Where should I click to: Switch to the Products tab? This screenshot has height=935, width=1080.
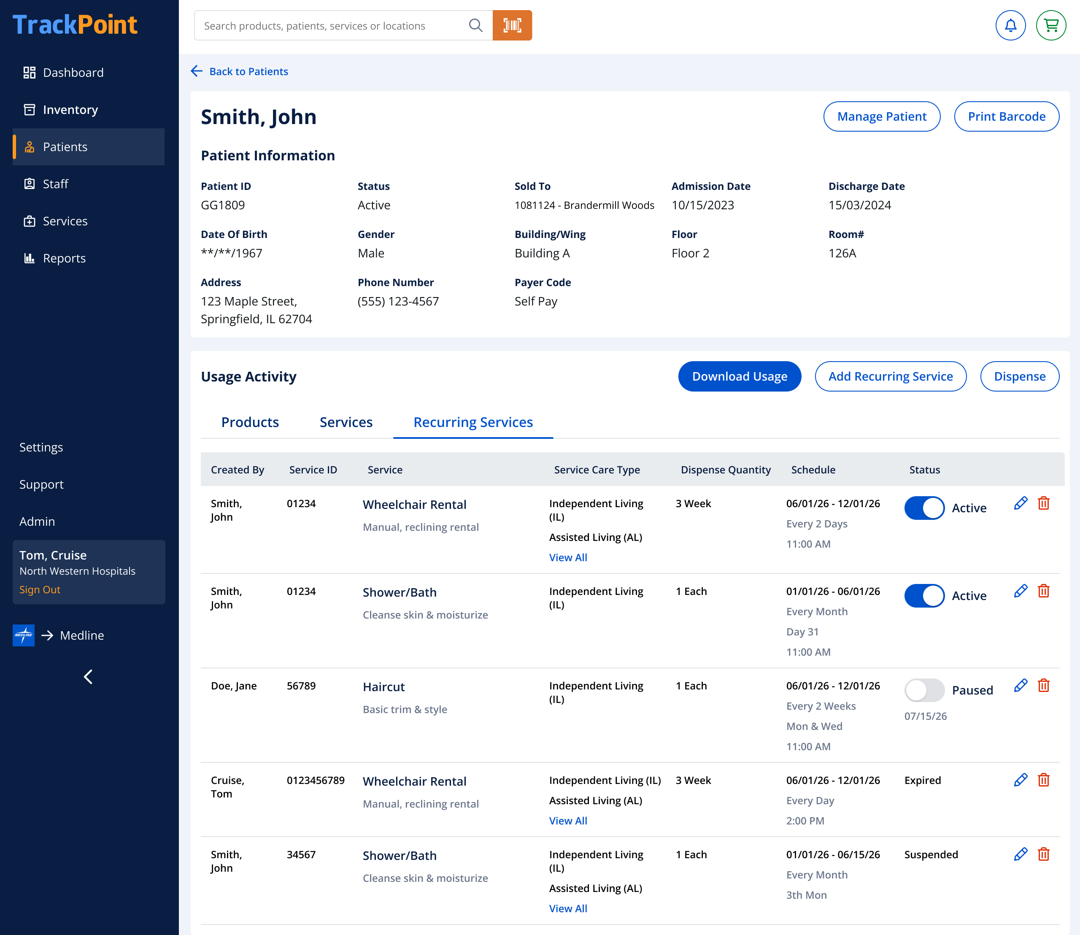point(250,422)
